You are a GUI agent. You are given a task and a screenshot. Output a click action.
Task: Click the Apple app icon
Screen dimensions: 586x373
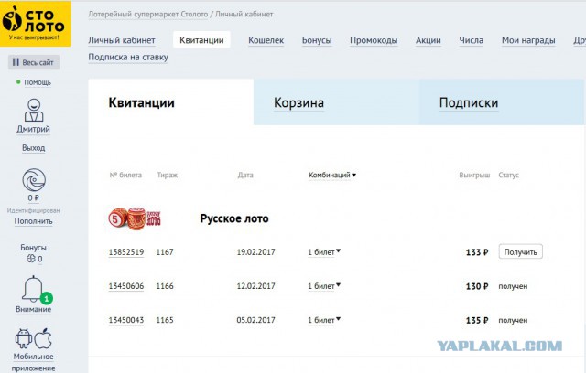(43, 338)
